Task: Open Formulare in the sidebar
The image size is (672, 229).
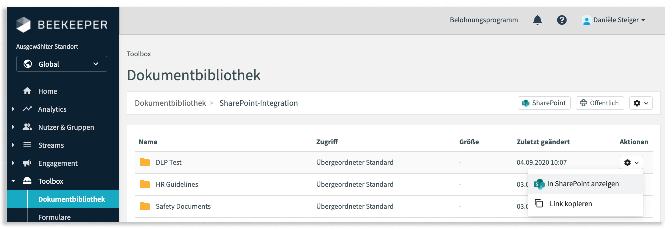Action: pyautogui.click(x=54, y=217)
